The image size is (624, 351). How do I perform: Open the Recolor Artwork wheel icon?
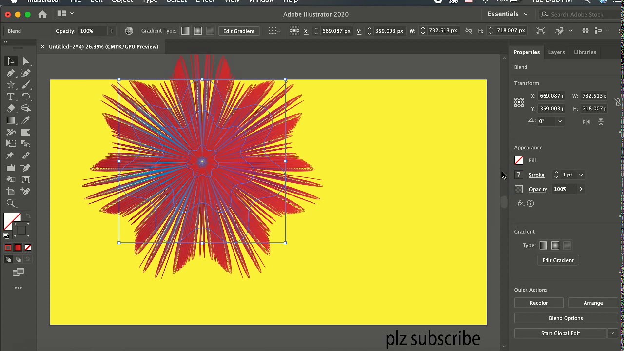[x=129, y=31]
